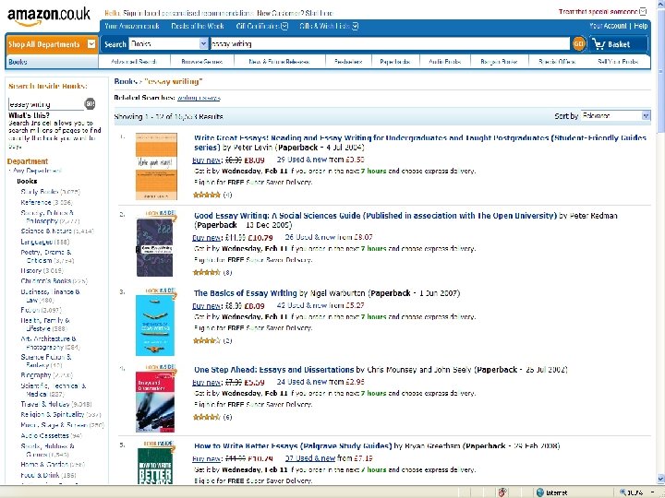Viewport: 665px width, 498px height.
Task: Click Write Great Essays book cover
Action: (x=156, y=166)
